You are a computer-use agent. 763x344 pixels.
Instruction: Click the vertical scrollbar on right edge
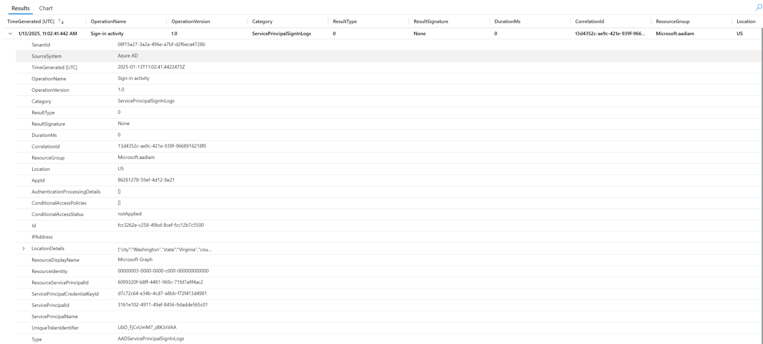[761, 149]
